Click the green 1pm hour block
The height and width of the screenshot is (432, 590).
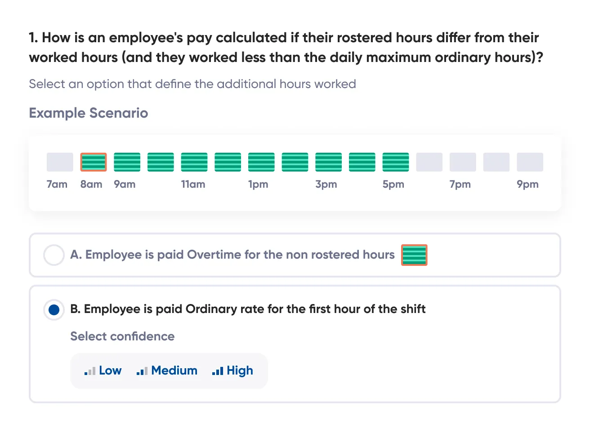click(261, 162)
